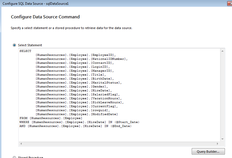Click the [Gender] column line

pyautogui.click(x=72, y=87)
